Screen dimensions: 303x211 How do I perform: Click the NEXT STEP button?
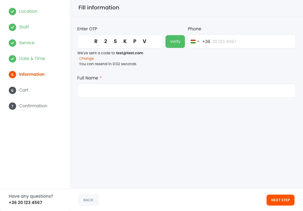tap(280, 200)
